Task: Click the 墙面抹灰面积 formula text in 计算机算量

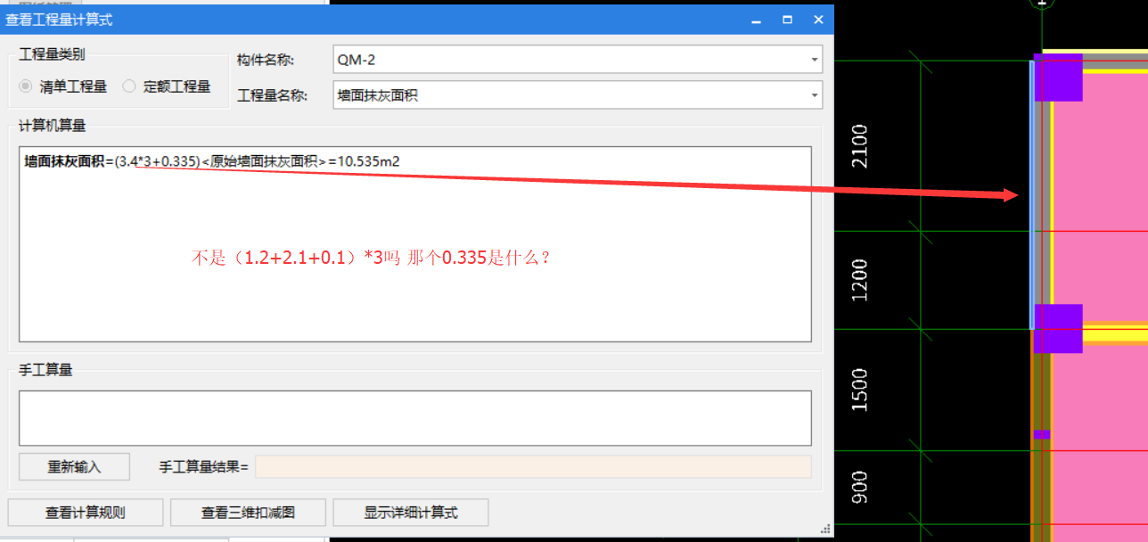Action: 212,161
